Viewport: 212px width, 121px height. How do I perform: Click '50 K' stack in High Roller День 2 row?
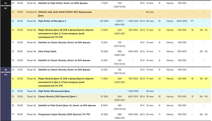[142, 21]
